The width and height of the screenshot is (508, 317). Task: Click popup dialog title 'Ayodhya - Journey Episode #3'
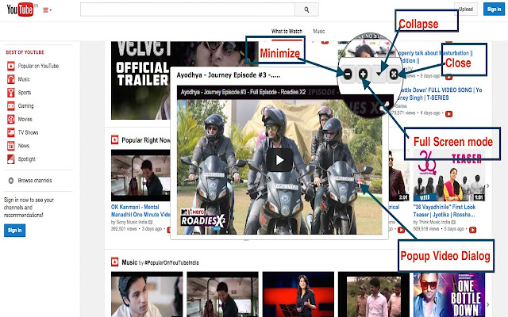(229, 75)
